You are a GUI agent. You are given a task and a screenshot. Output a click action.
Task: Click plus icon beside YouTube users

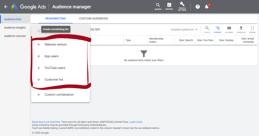39,68
